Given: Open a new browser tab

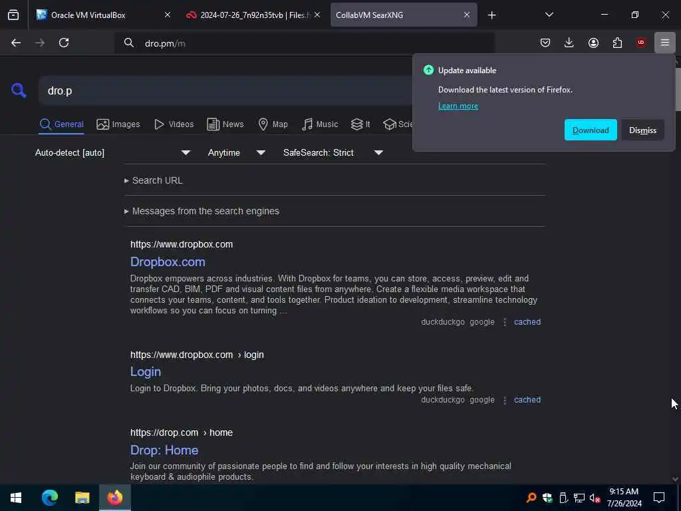Looking at the screenshot, I should click(x=491, y=15).
